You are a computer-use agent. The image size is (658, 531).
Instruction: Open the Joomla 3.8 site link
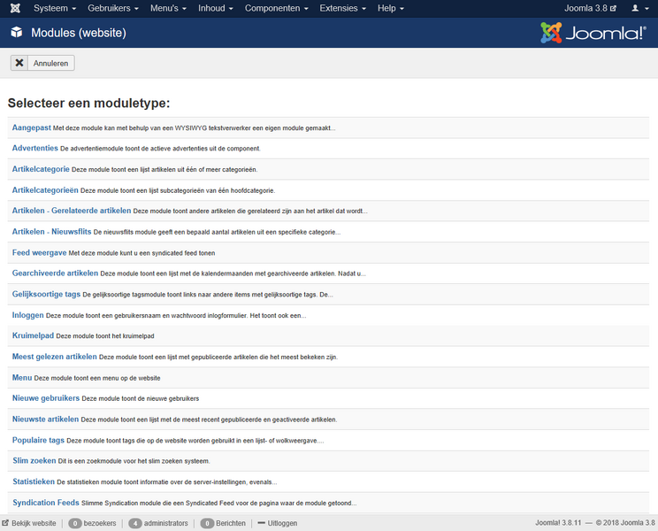(x=590, y=8)
